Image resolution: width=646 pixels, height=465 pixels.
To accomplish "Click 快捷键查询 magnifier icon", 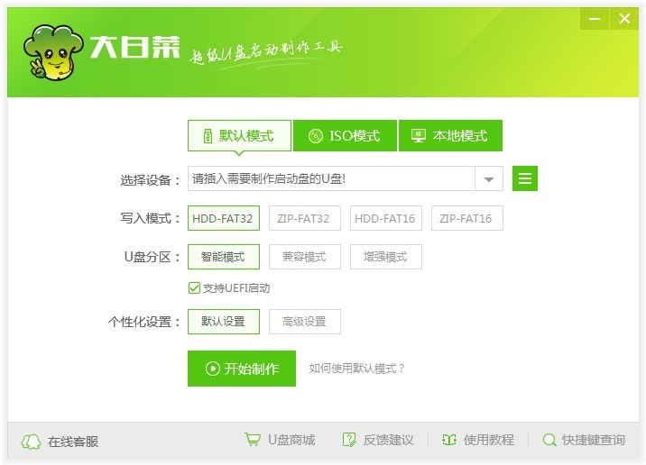I will pos(549,440).
